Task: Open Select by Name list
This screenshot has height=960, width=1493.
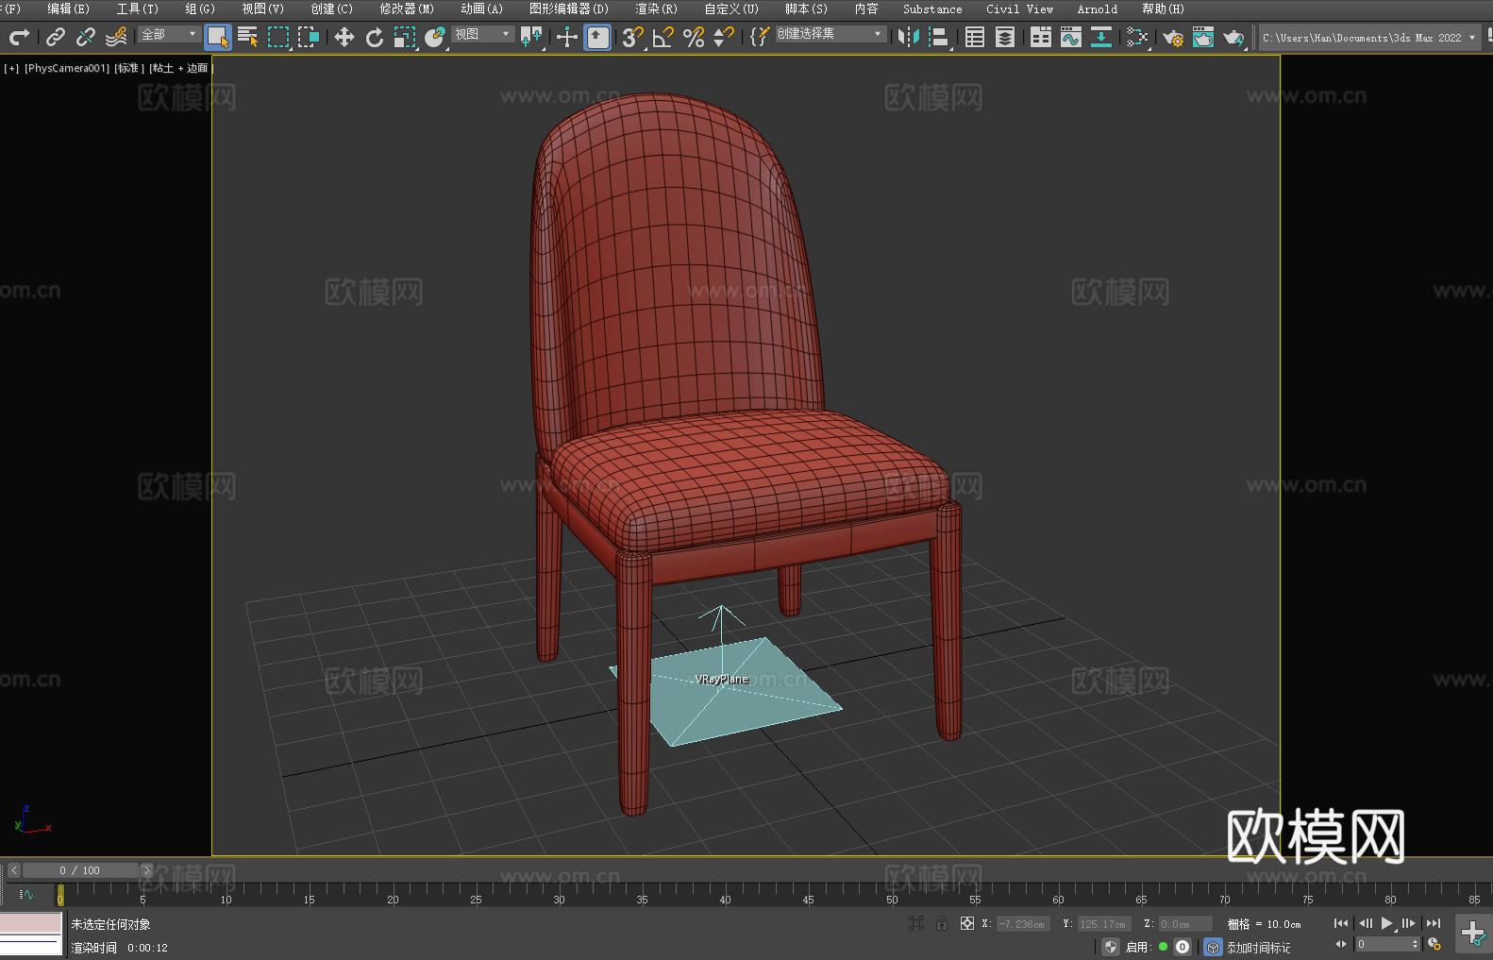Action: (x=248, y=37)
